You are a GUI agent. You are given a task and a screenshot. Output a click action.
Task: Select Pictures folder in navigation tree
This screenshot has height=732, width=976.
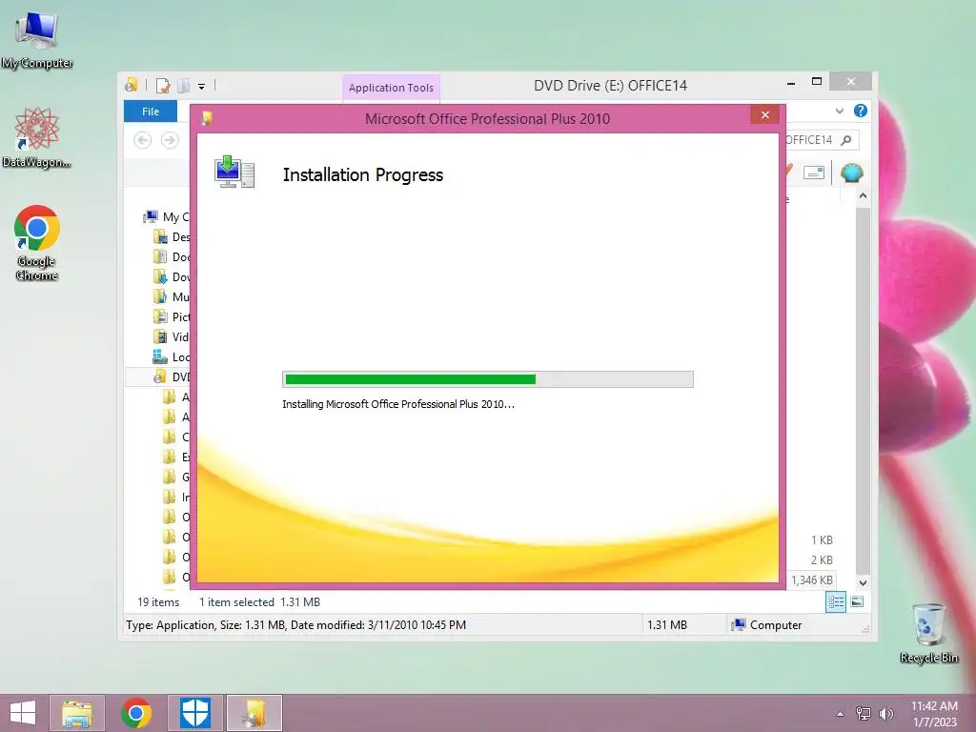[x=172, y=316]
